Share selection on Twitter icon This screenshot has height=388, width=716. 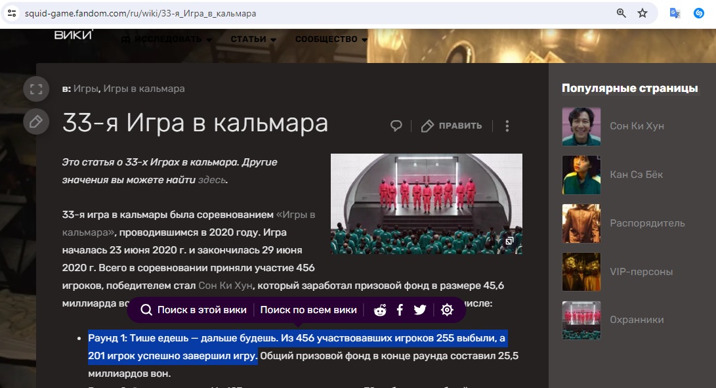tap(419, 310)
